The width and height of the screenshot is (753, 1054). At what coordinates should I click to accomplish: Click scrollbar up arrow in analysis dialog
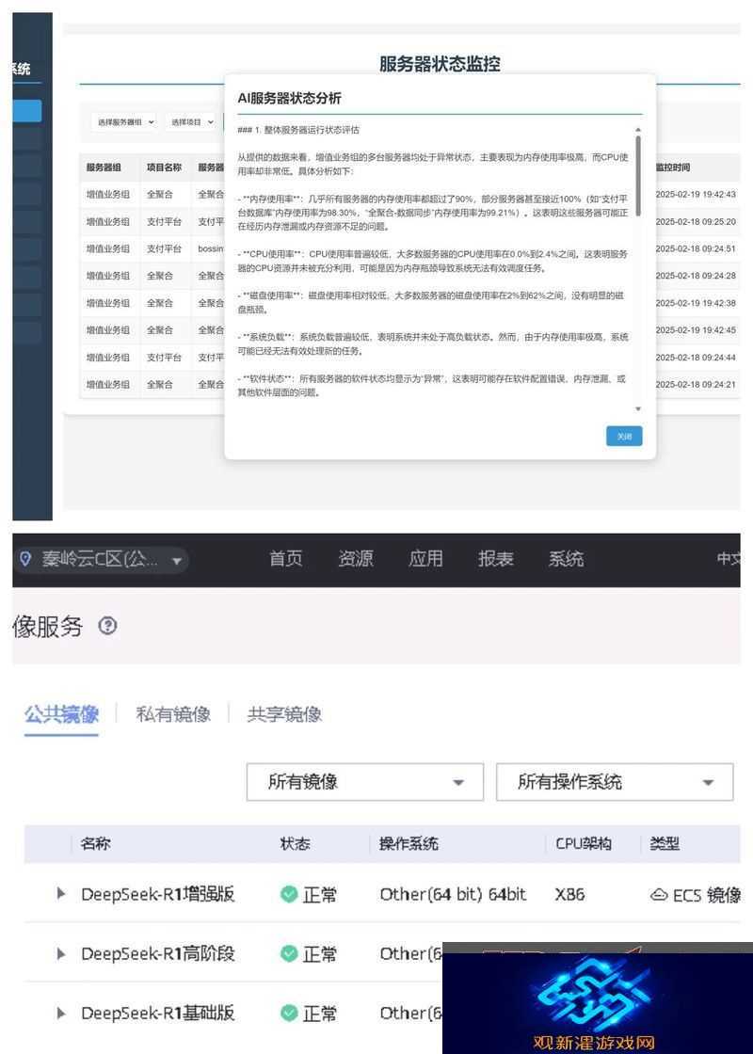tap(638, 130)
